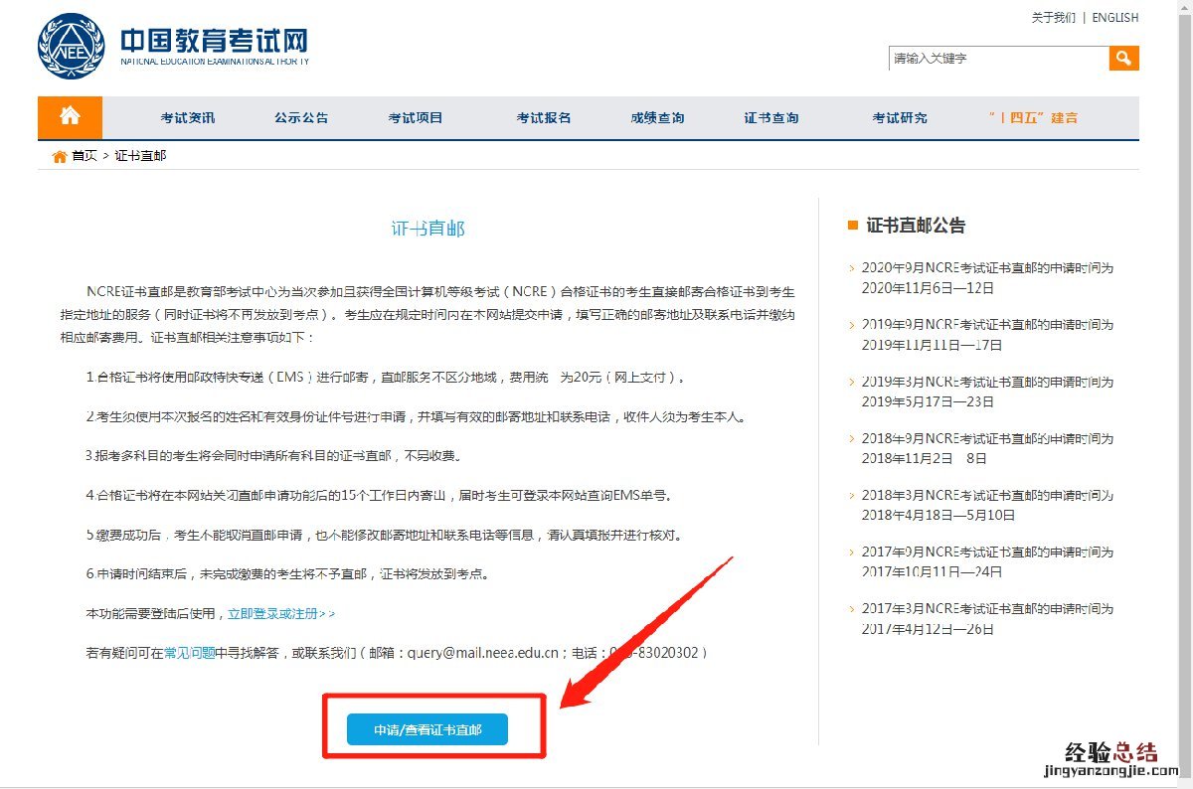Viewport: 1193px width, 789px height.
Task: Select the 考试研究 menu item
Action: pos(900,118)
